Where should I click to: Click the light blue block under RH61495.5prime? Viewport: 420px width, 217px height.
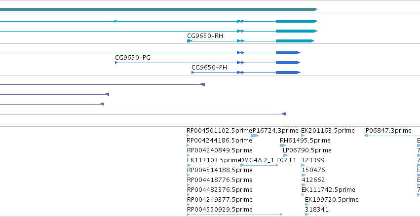pos(283,145)
